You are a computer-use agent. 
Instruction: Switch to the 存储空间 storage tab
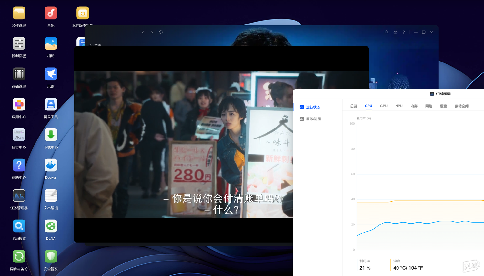point(461,106)
